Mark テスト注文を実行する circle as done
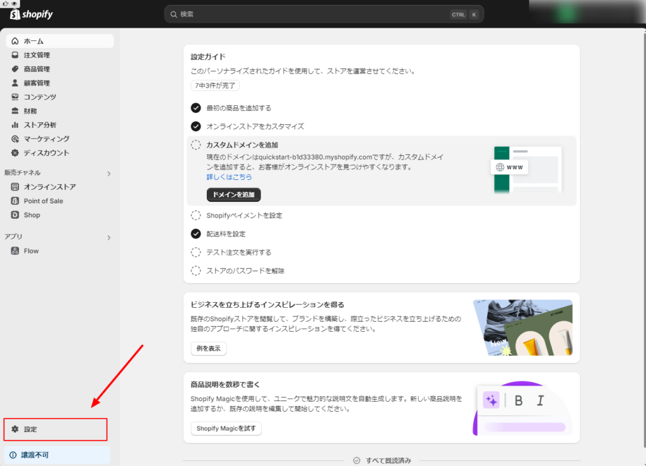 [196, 252]
